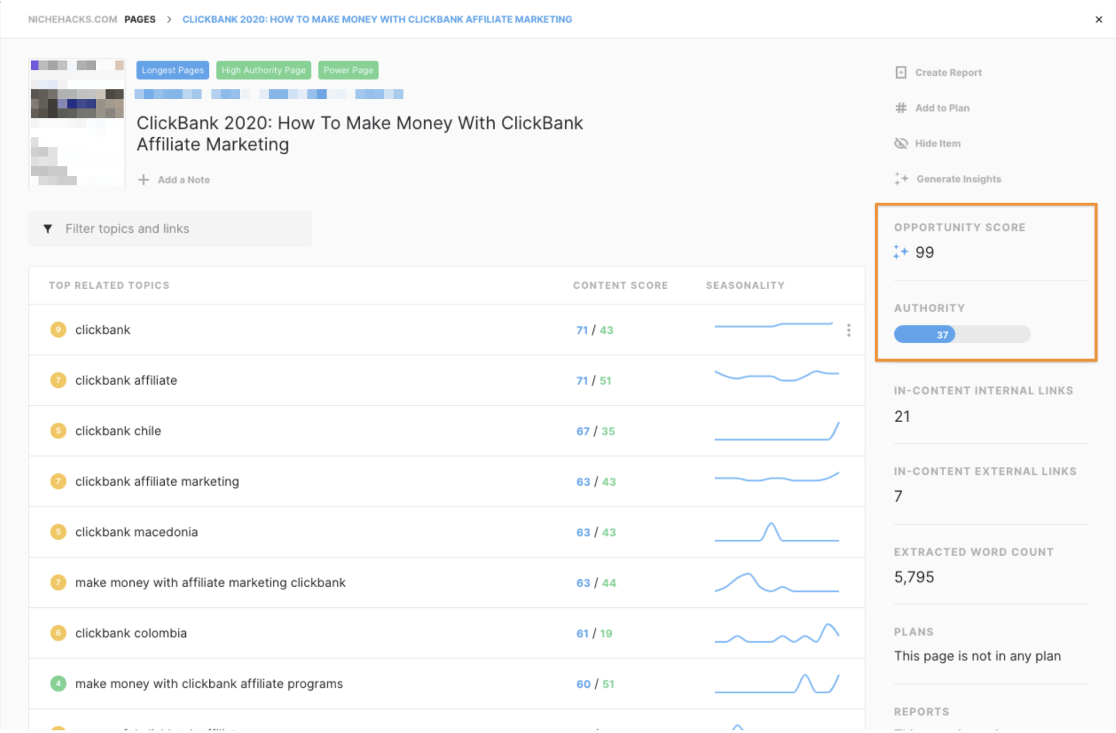Click the Authority progress bar
The height and width of the screenshot is (733, 1116).
tap(961, 334)
